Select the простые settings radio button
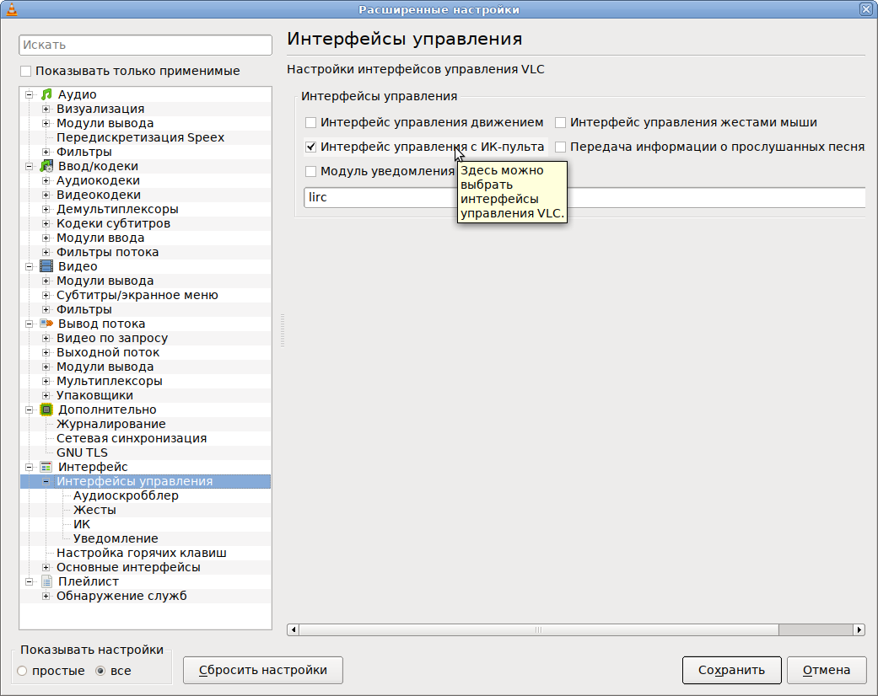Image resolution: width=878 pixels, height=696 pixels. point(22,671)
